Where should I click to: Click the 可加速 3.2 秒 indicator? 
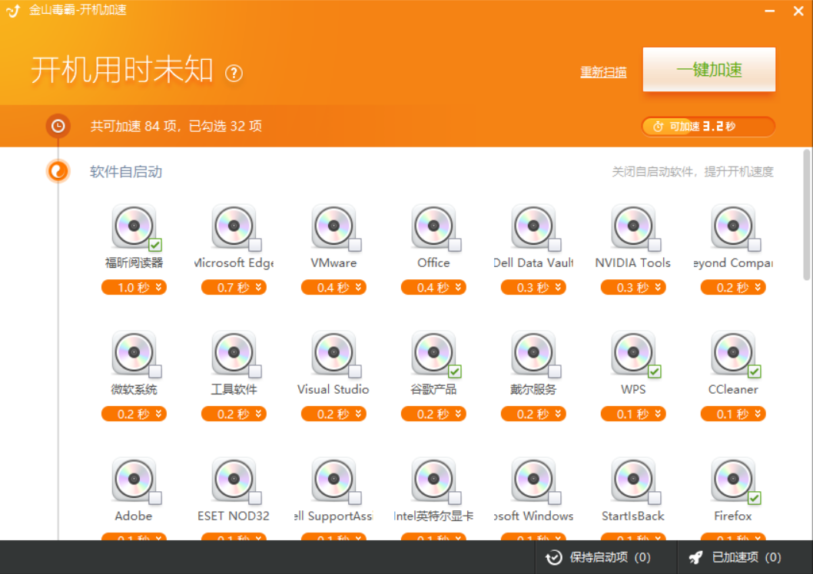(x=708, y=127)
